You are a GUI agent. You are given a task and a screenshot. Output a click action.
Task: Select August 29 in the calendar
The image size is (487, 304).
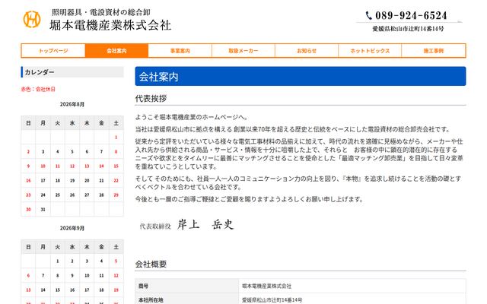116,195
